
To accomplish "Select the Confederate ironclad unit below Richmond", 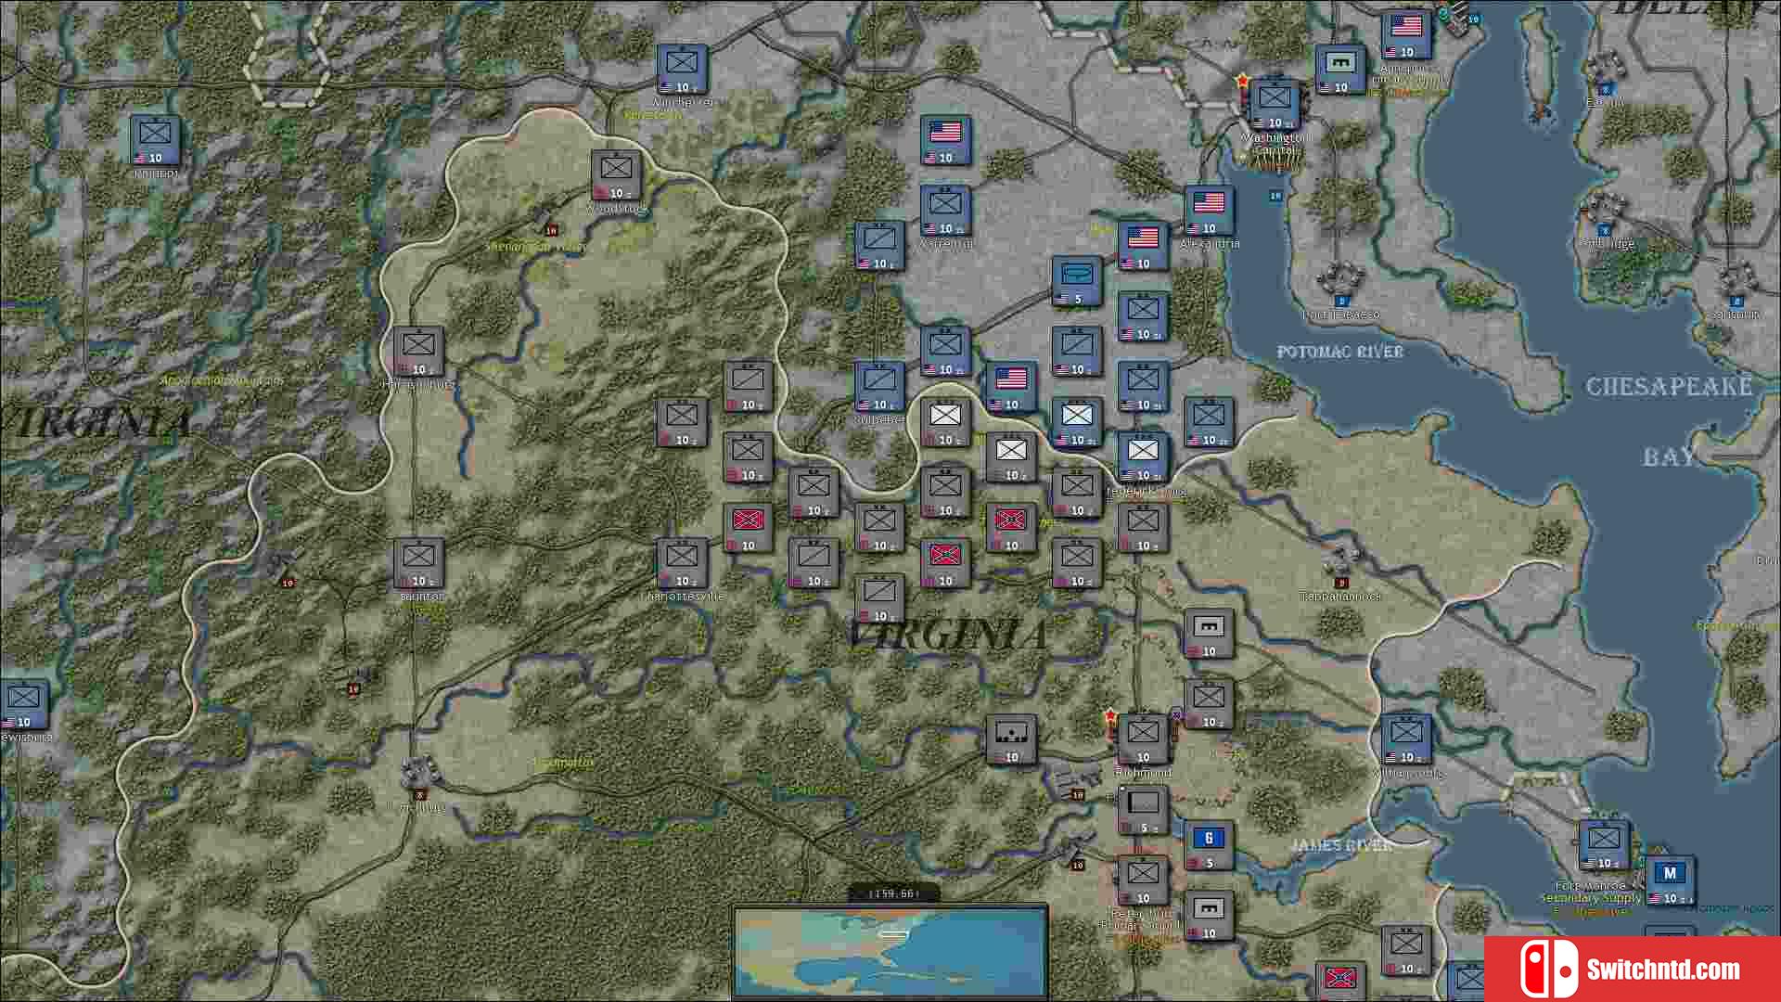I will tap(1143, 810).
